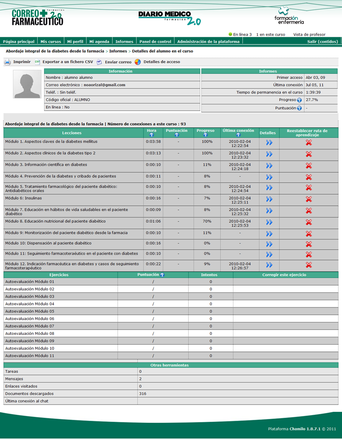This screenshot has height=440, width=342.
Task: Reset learning path for Módulo 3 with red X
Action: 309,166
